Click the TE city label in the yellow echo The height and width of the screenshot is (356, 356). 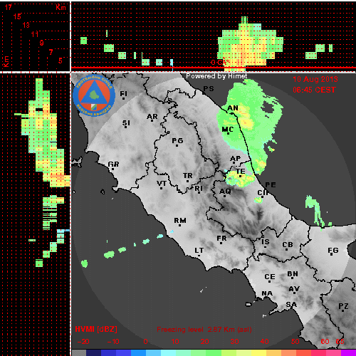(241, 172)
